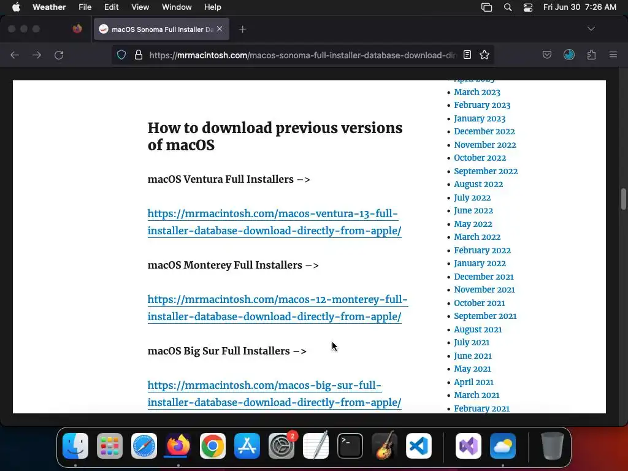The height and width of the screenshot is (471, 628).
Task: Click the date and time in menu bar
Action: point(580,7)
